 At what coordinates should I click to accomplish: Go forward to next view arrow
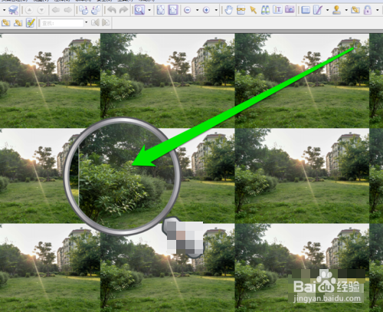[x=68, y=10]
